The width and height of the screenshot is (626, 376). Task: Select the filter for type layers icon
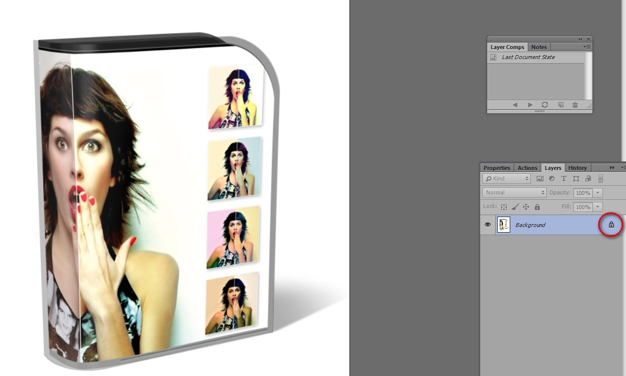pos(564,178)
